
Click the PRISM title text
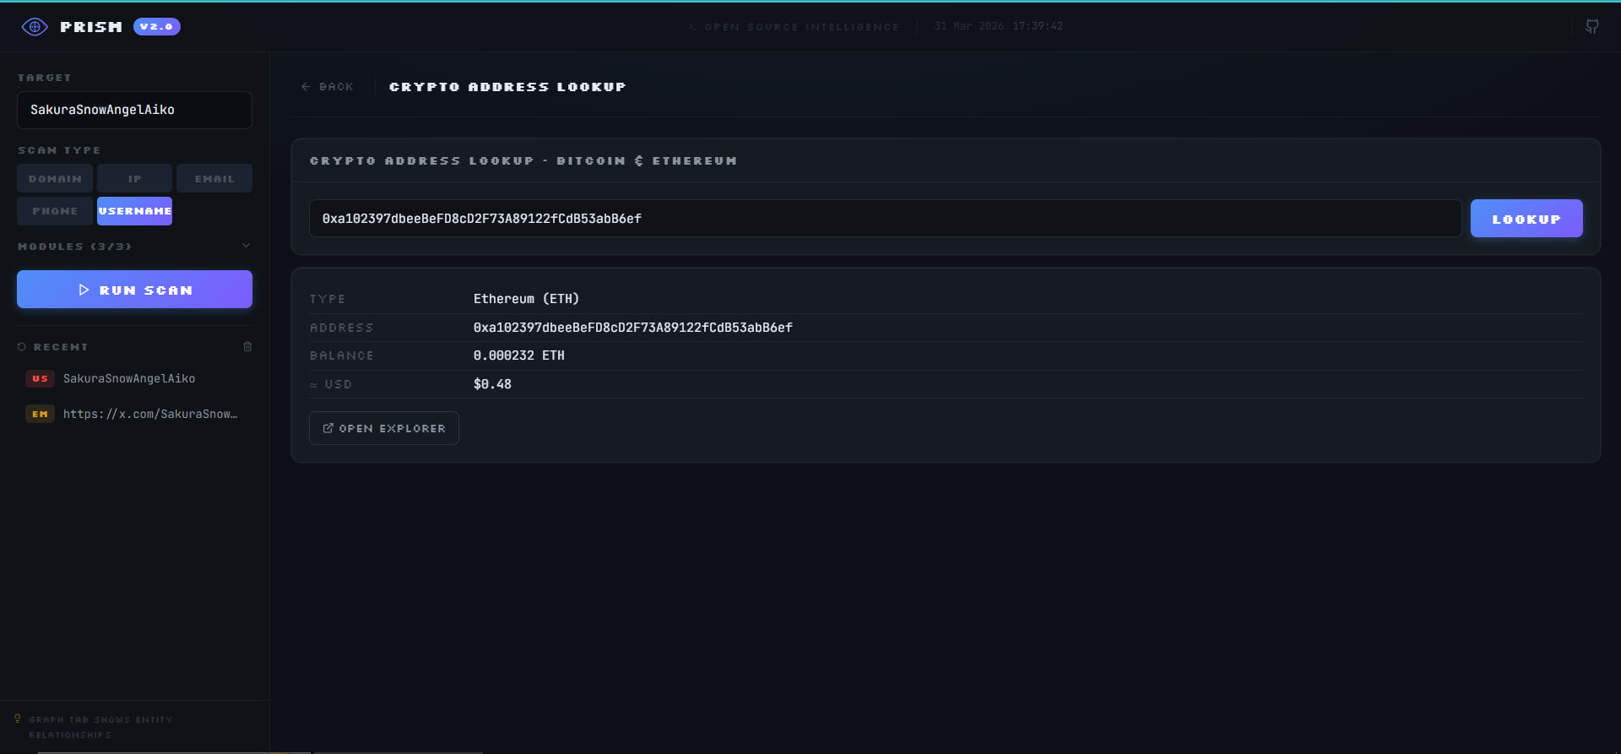tap(91, 27)
